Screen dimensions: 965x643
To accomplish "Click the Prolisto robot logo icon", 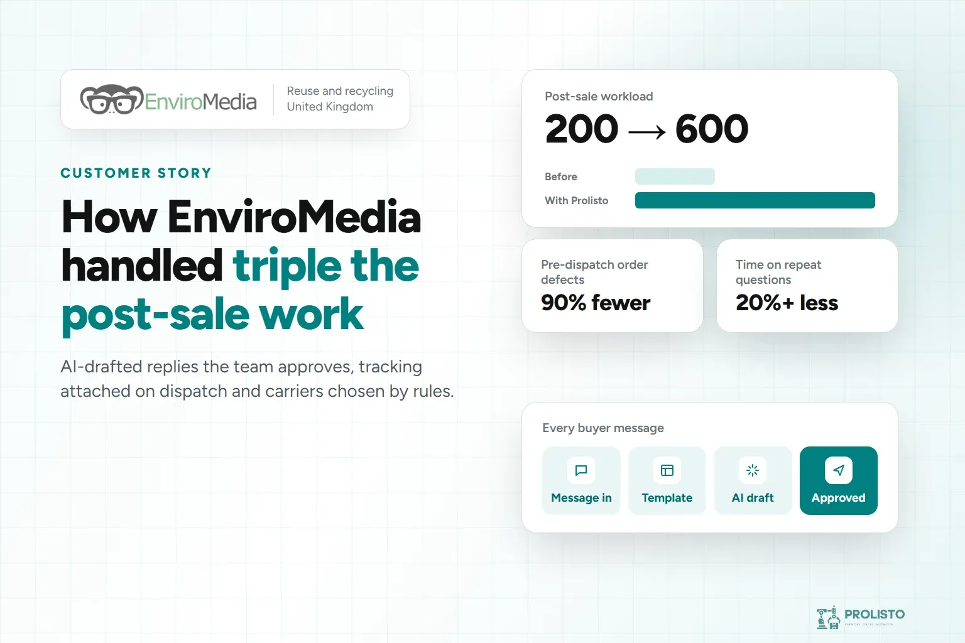I will tap(828, 617).
